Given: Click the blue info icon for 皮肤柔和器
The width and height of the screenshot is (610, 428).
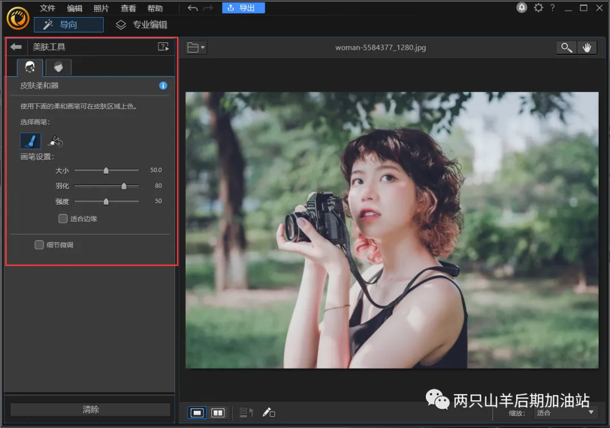Looking at the screenshot, I should point(163,86).
